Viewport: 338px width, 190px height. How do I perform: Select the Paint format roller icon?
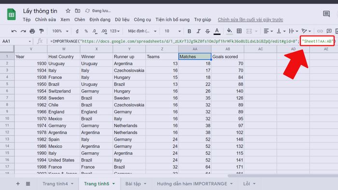coord(42,31)
